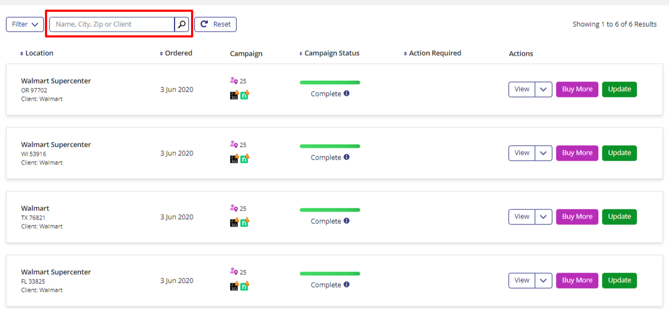Click the Complete info icon for WI 53916
The width and height of the screenshot is (669, 310).
point(346,157)
